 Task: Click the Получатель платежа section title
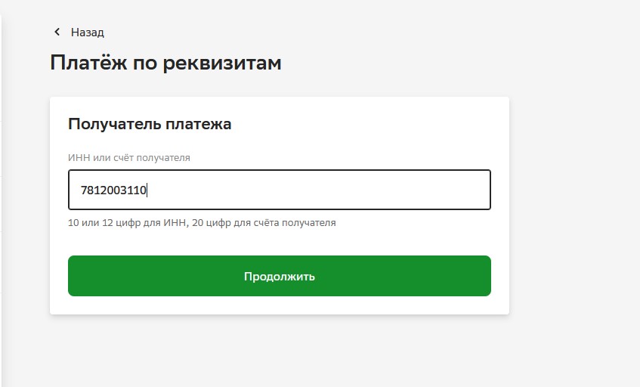pyautogui.click(x=150, y=124)
